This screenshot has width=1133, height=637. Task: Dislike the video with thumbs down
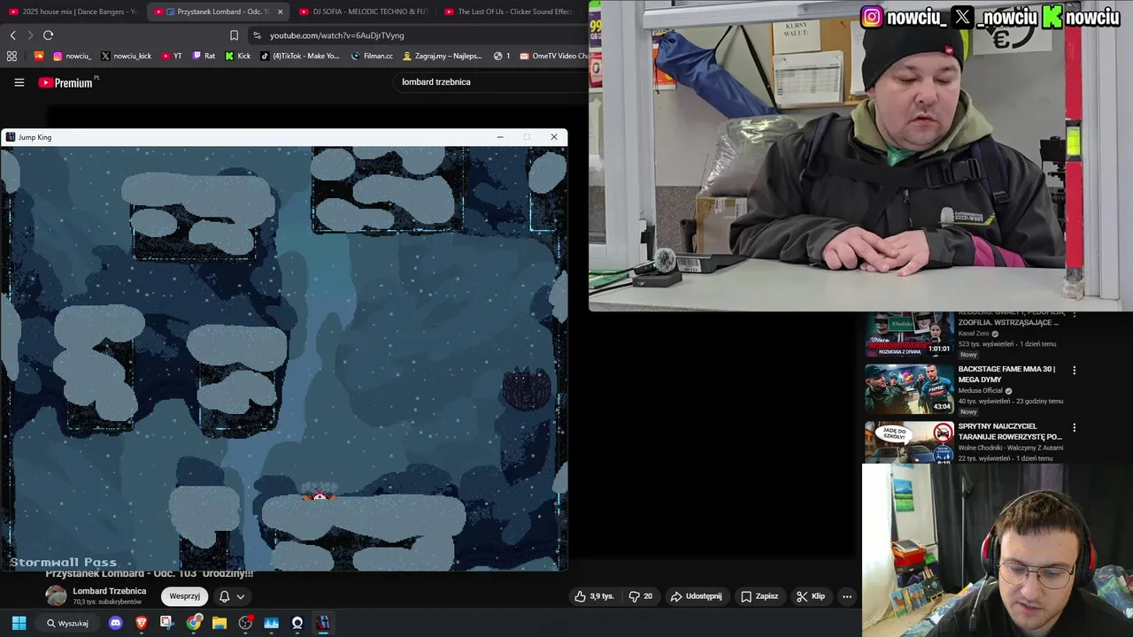(641, 596)
